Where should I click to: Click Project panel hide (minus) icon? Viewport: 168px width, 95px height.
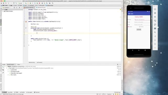coord(22,8)
